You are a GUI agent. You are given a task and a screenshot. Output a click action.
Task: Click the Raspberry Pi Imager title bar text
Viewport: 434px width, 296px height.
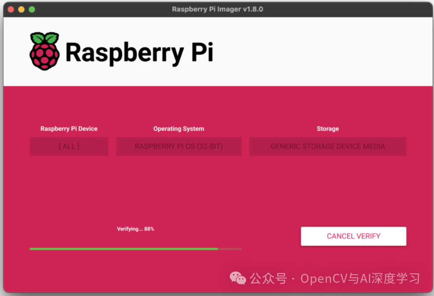click(x=217, y=9)
